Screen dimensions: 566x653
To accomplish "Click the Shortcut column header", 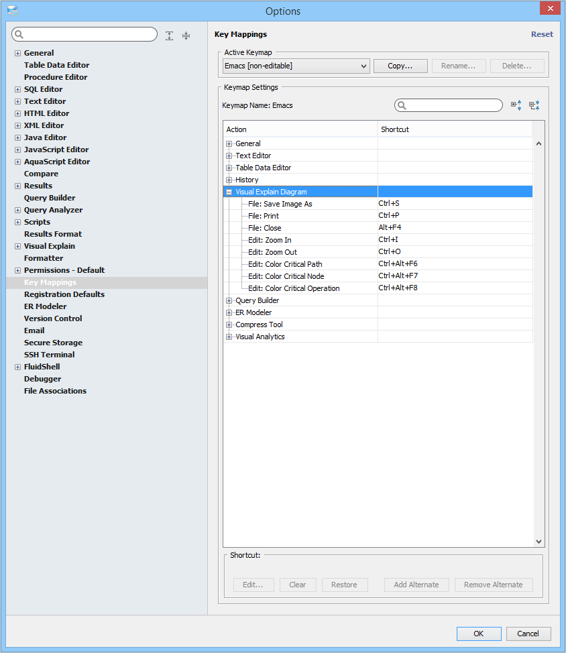I will pyautogui.click(x=455, y=129).
